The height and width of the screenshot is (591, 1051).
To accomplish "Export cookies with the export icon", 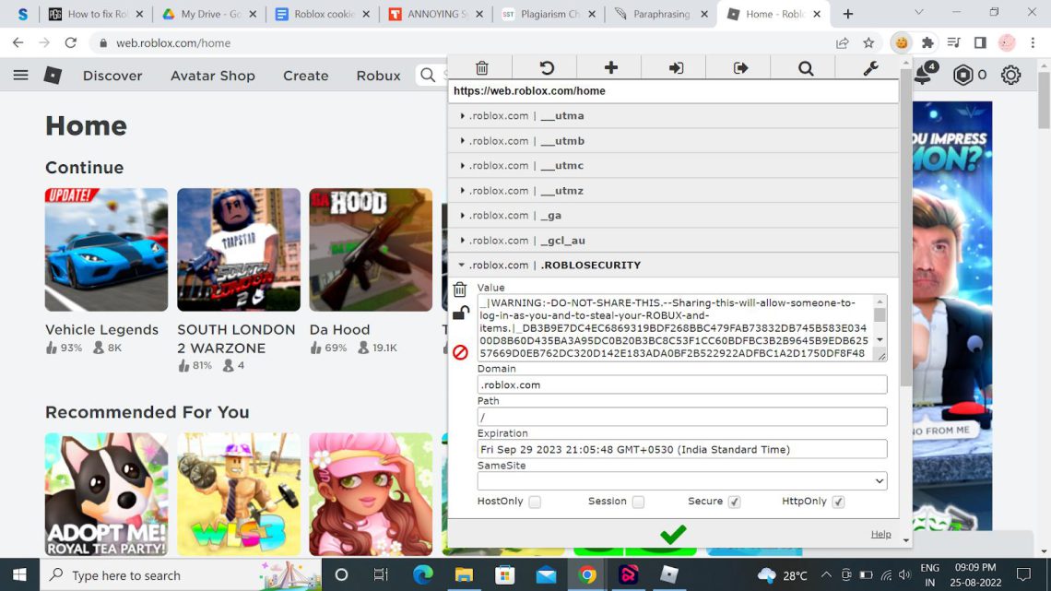I will (x=738, y=67).
